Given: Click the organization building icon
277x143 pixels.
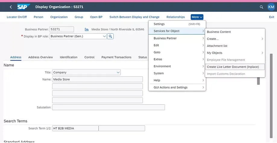Looking at the screenshot, I should pyautogui.click(x=87, y=30).
